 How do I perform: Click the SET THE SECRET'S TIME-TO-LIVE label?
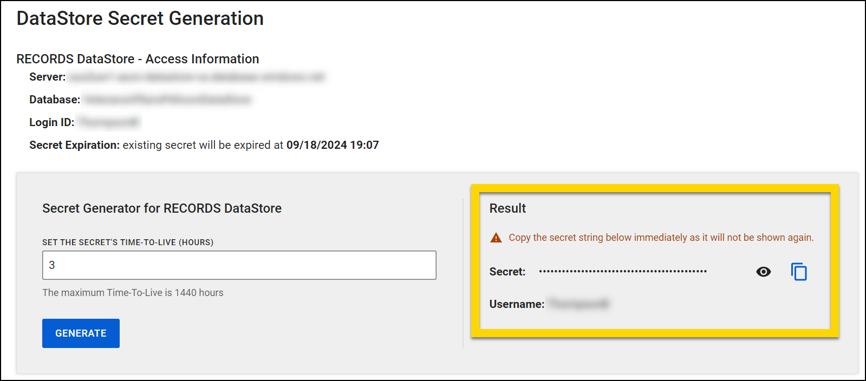(x=128, y=242)
